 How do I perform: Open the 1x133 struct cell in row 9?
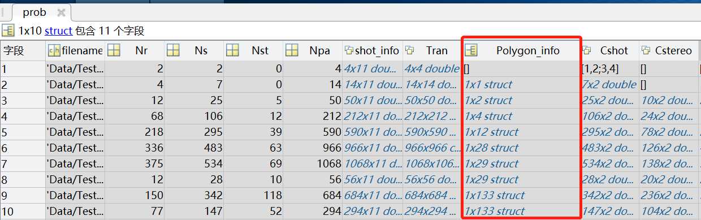(521, 195)
